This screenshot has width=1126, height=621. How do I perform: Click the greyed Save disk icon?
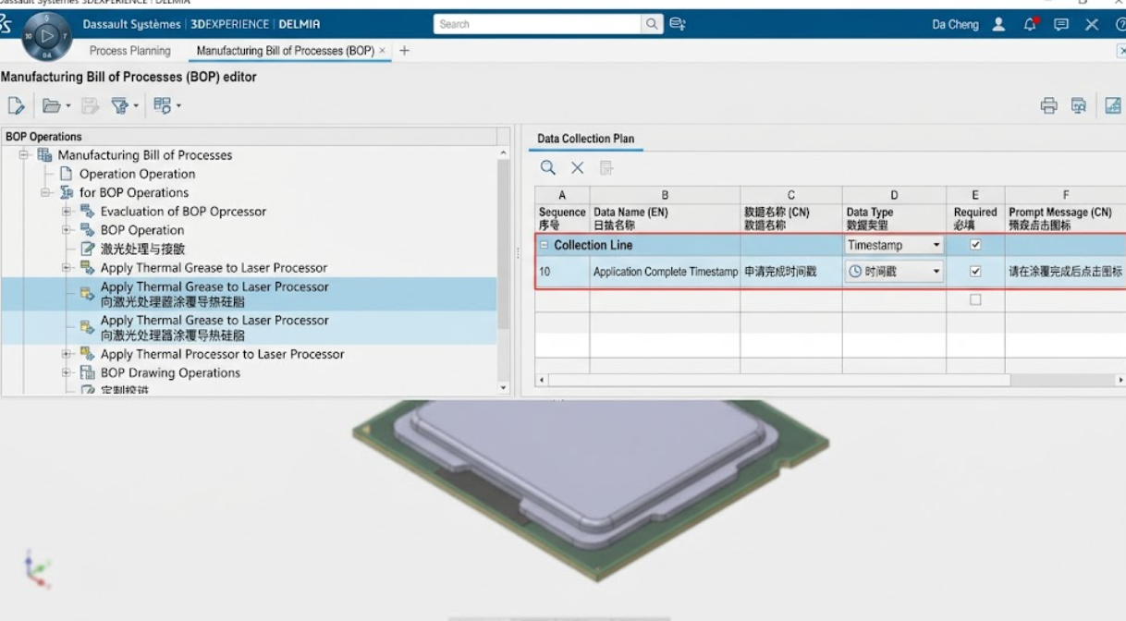[x=90, y=106]
